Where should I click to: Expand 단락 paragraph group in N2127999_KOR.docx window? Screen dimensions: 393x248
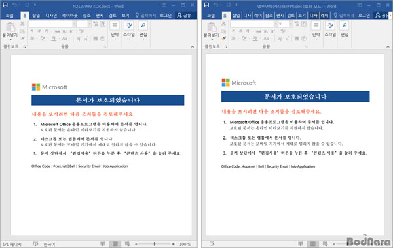(x=115, y=31)
